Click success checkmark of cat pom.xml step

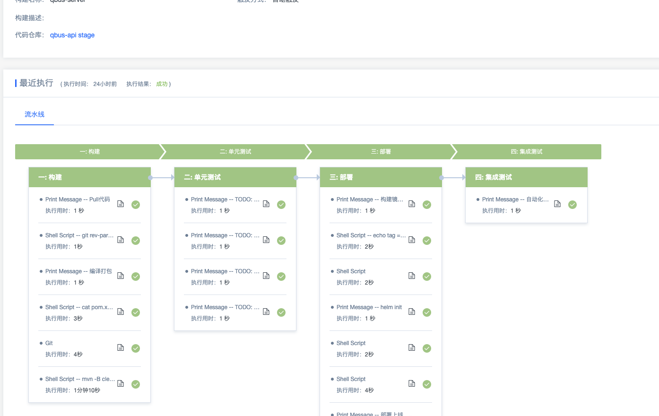[136, 312]
